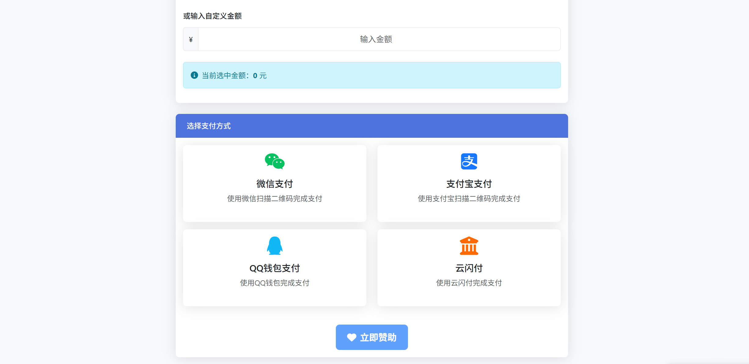Image resolution: width=749 pixels, height=364 pixels.
Task: Select QQ钱包支付 as payment method
Action: 274,268
